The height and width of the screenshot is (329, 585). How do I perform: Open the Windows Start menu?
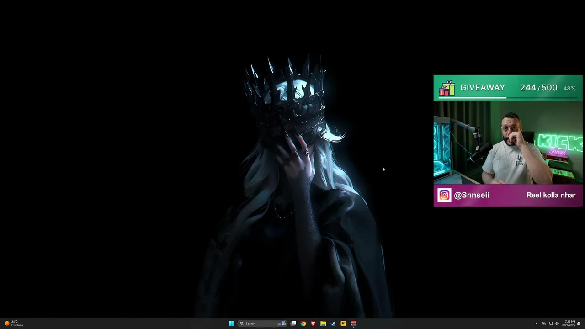(x=231, y=324)
